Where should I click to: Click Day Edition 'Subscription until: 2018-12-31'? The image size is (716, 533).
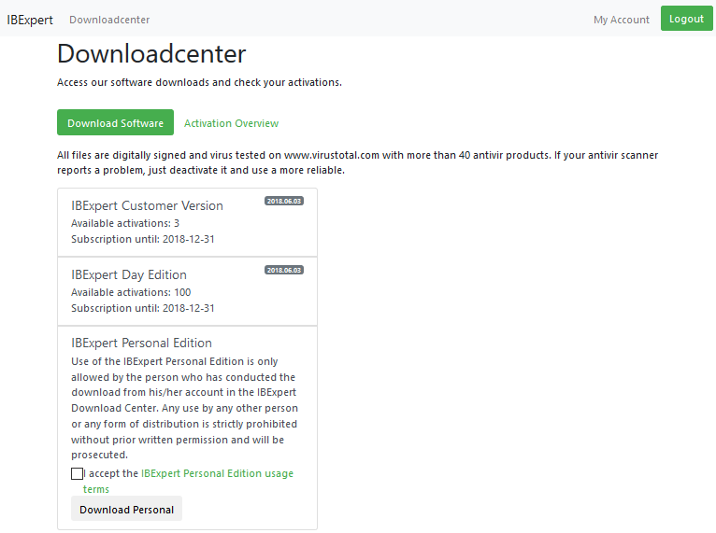click(x=142, y=308)
